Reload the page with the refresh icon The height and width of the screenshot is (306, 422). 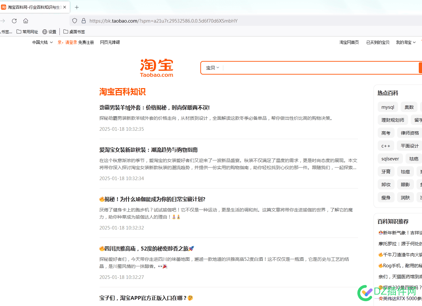(x=14, y=21)
